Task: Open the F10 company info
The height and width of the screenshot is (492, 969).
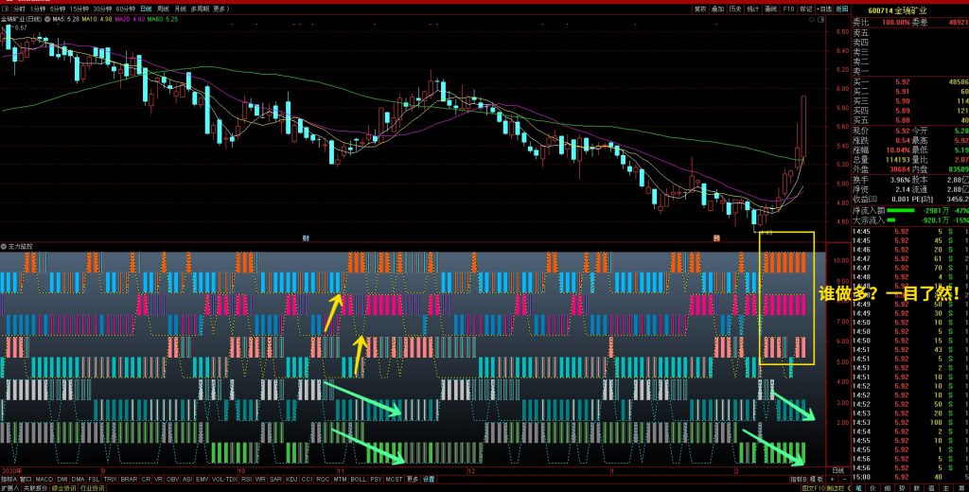Action: pyautogui.click(x=788, y=8)
